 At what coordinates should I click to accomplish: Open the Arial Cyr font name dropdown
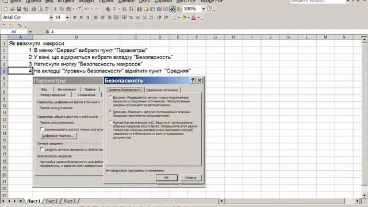click(51, 18)
